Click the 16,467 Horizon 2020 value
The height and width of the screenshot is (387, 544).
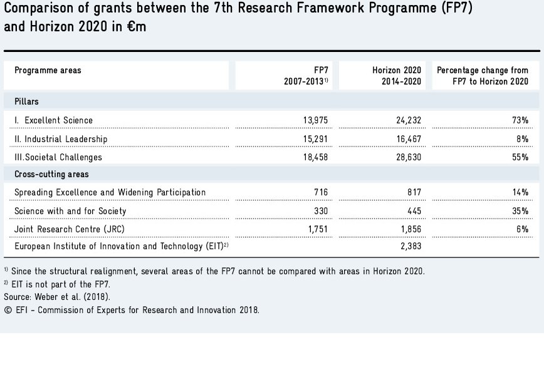(x=408, y=139)
